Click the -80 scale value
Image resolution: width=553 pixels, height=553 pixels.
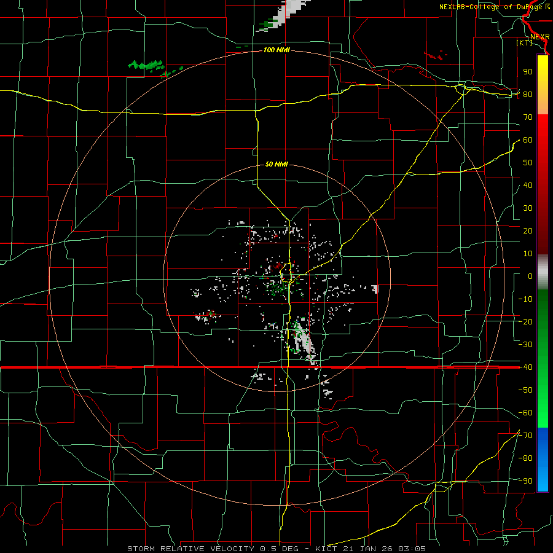[525, 458]
